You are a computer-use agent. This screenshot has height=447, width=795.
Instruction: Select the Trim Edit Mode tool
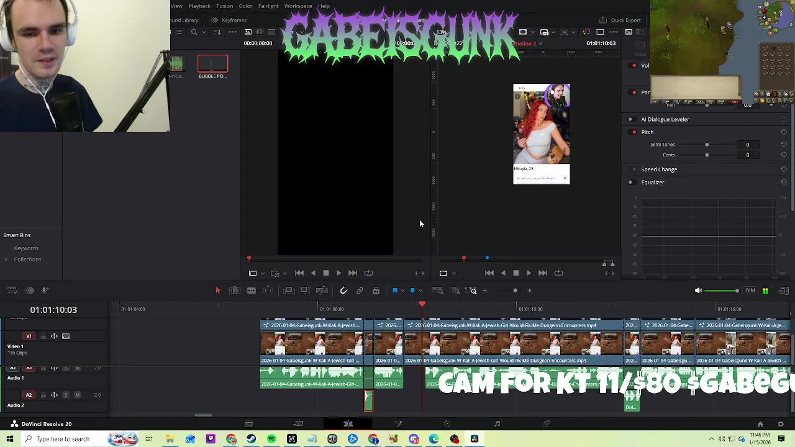[234, 291]
